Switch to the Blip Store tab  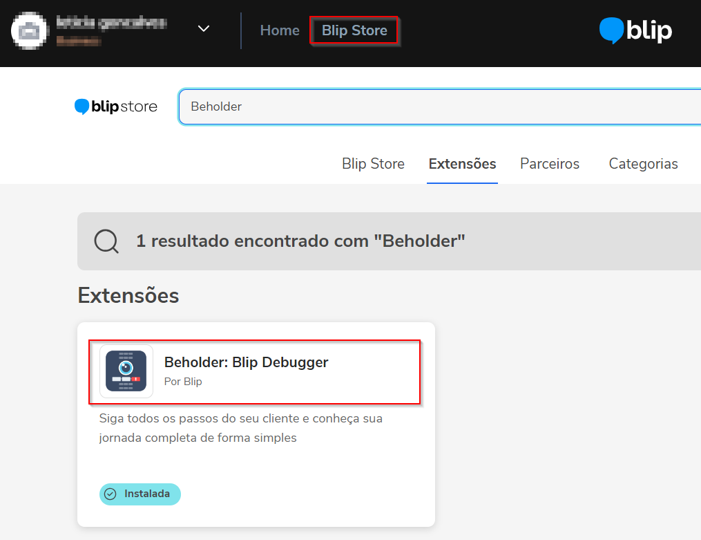373,164
